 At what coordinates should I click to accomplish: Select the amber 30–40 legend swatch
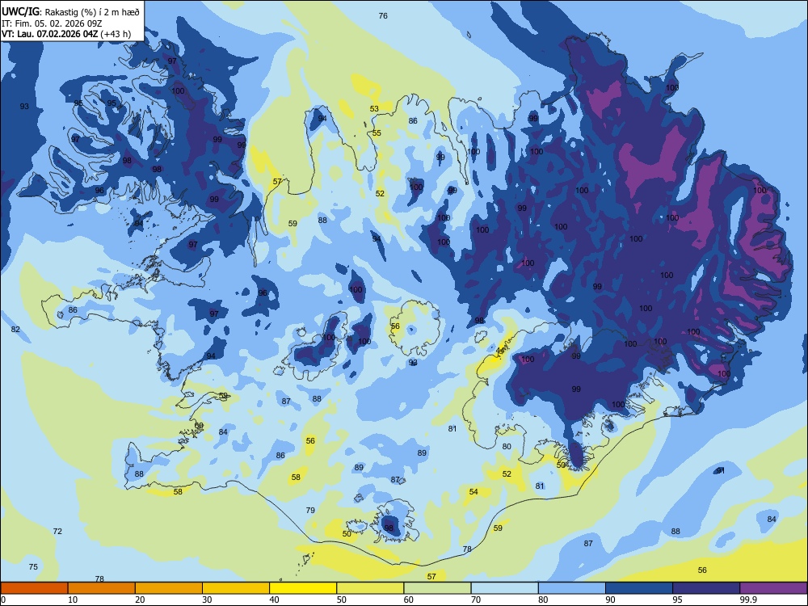(236, 588)
